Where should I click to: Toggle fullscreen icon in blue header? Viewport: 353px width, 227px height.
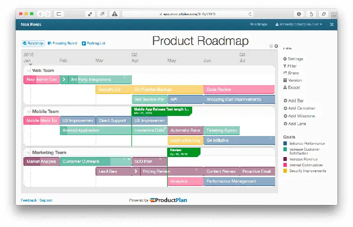331,24
